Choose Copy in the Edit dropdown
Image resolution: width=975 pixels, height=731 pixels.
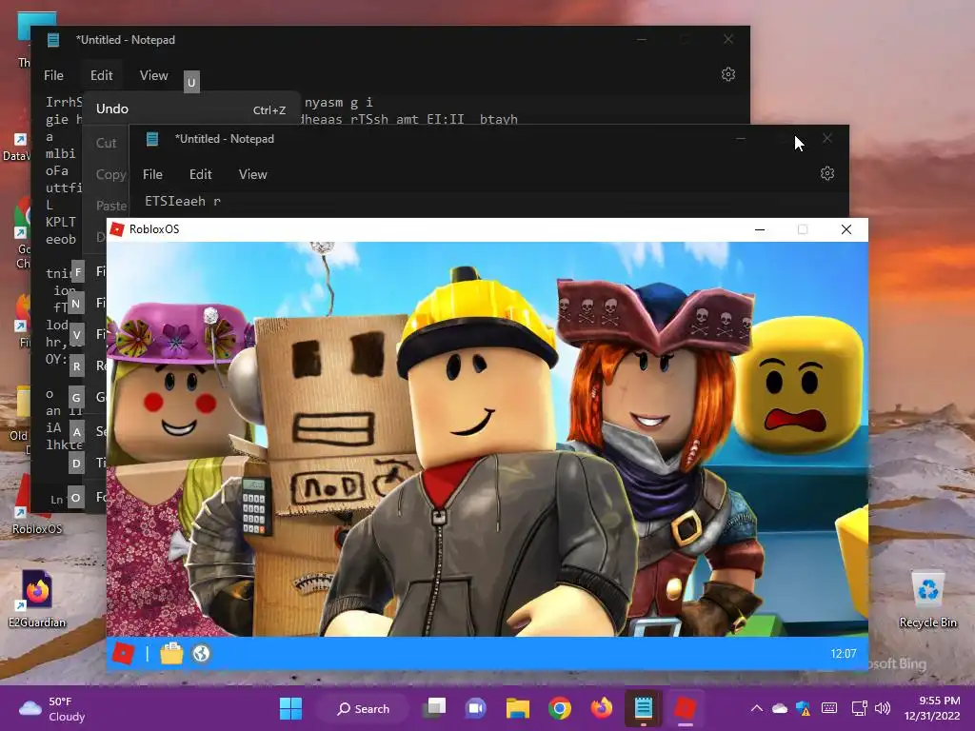[x=110, y=175]
